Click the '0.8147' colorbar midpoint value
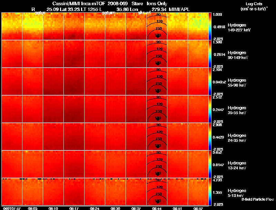276x210 pixels. pos(218,165)
